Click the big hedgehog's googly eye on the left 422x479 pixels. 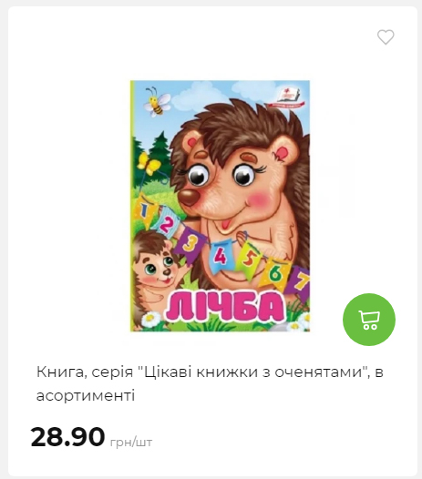tap(198, 176)
